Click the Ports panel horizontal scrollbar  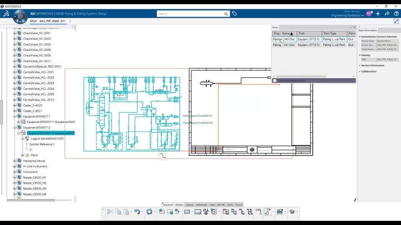301,77
